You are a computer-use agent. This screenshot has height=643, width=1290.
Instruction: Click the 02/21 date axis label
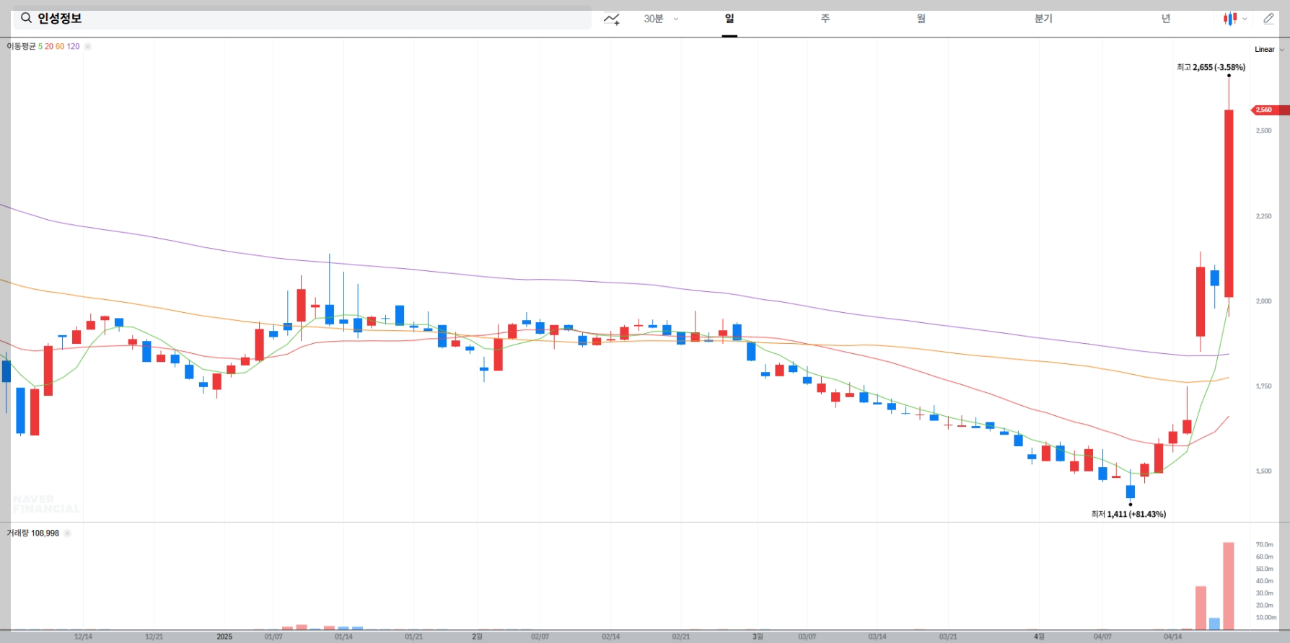coord(680,637)
